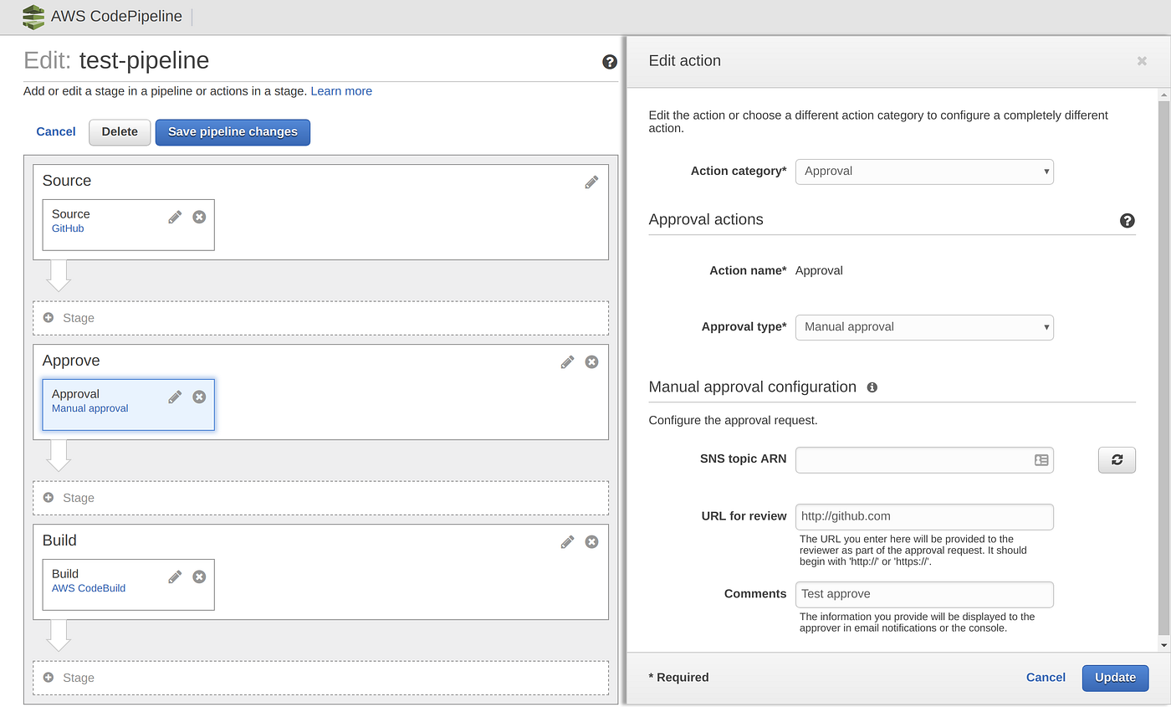The image size is (1171, 707).
Task: Click the URL for review field
Action: 924,516
